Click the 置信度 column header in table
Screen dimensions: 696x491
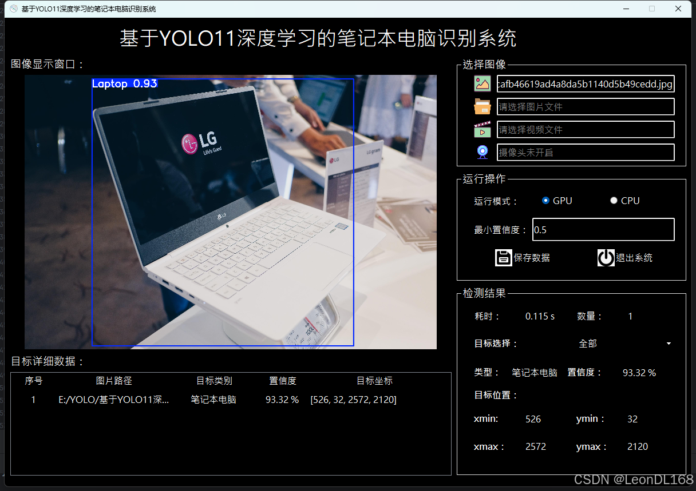coord(283,381)
